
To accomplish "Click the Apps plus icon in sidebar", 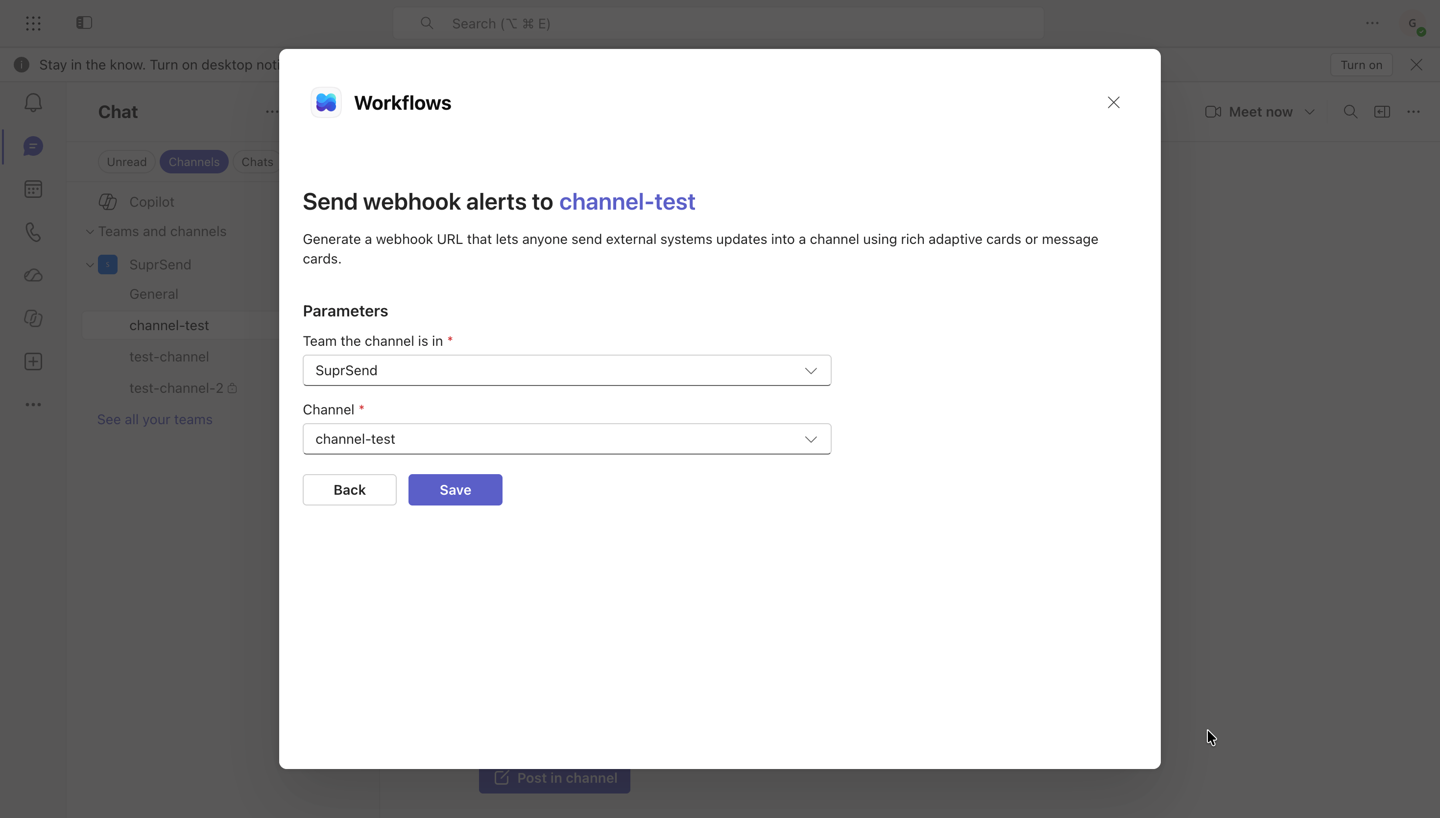I will point(33,361).
